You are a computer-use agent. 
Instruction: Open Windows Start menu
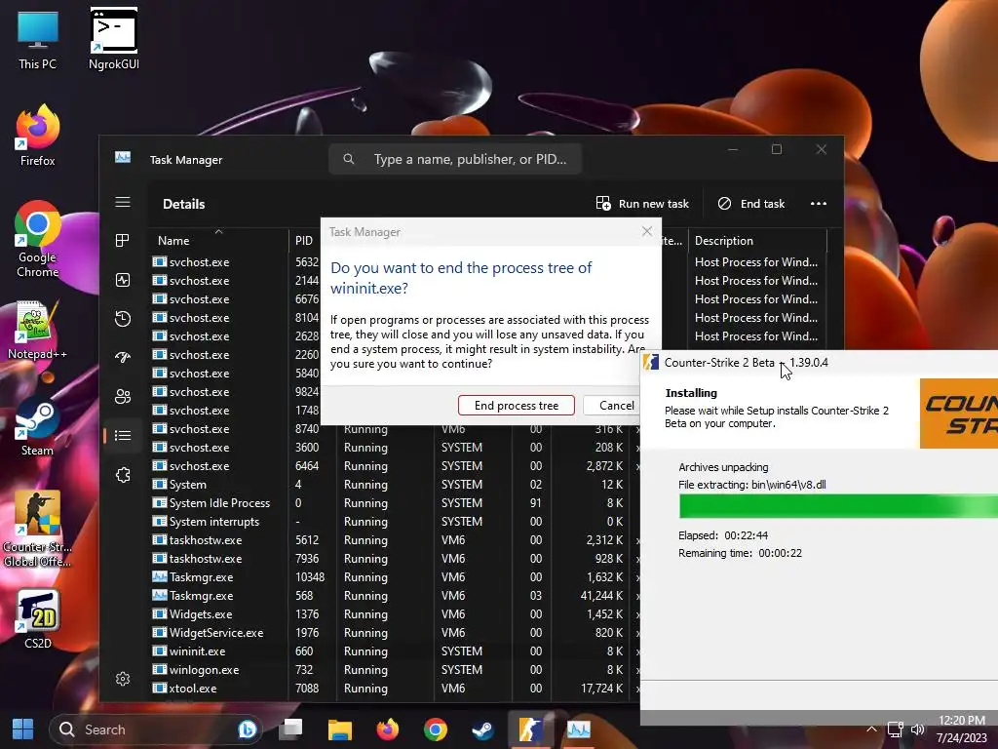23,729
